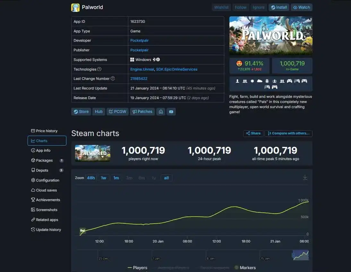Click the Palworld header banner image
The width and height of the screenshot is (351, 272).
click(271, 36)
